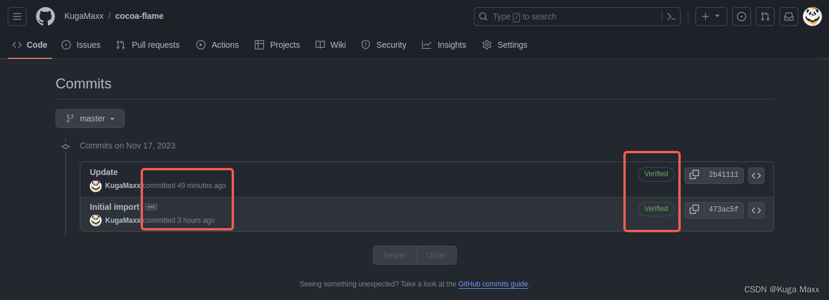
Task: Click the Commits page heading
Action: (x=83, y=84)
